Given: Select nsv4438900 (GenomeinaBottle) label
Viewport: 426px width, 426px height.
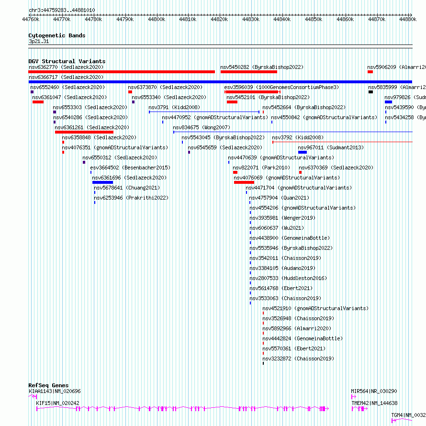Looking at the screenshot, I should (x=290, y=238).
